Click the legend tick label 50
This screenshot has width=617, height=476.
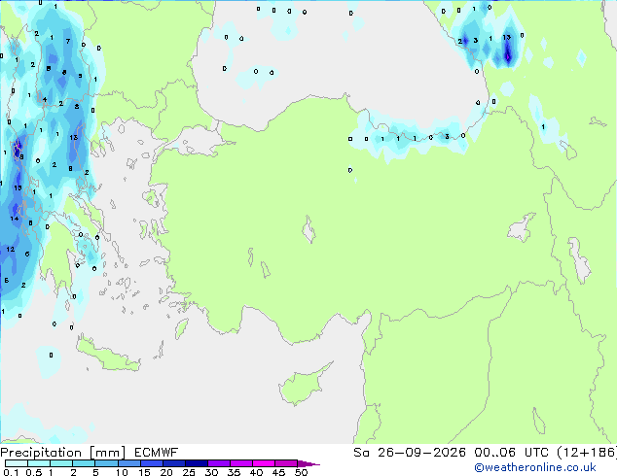[301, 472]
